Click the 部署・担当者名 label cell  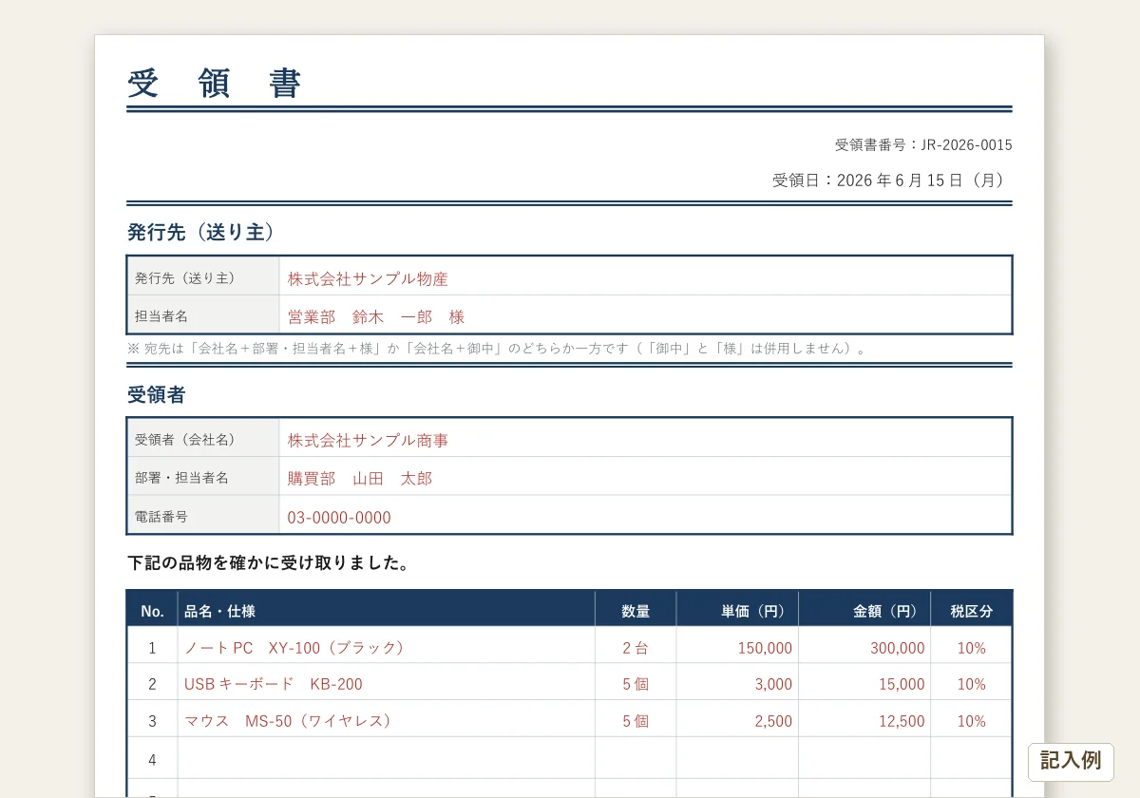click(x=203, y=476)
